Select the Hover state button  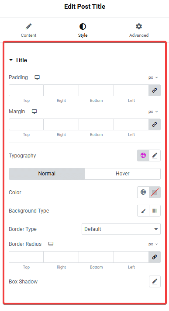pyautogui.click(x=122, y=174)
